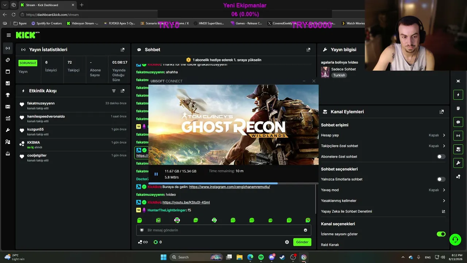Open the growth analytics icon in left sidebar

[8, 118]
